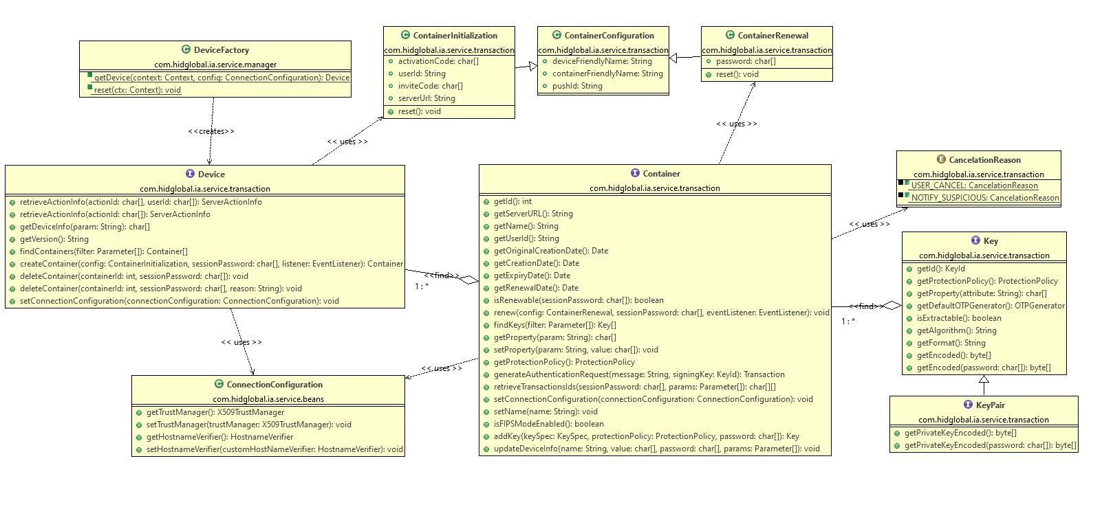Click the Key interface icon
This screenshot has width=1113, height=507.
point(975,240)
